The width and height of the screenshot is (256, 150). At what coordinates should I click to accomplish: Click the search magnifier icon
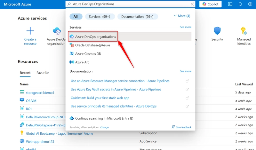(x=69, y=4)
